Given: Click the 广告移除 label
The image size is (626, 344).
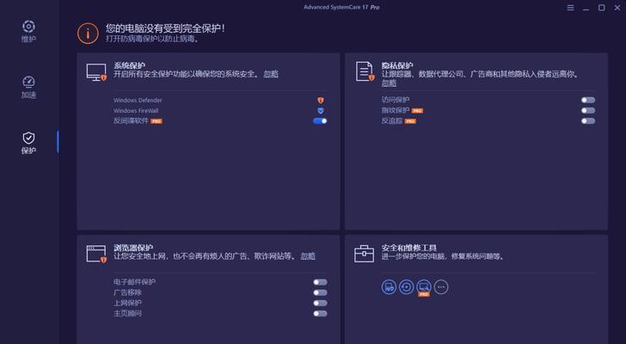Looking at the screenshot, I should pos(127,292).
